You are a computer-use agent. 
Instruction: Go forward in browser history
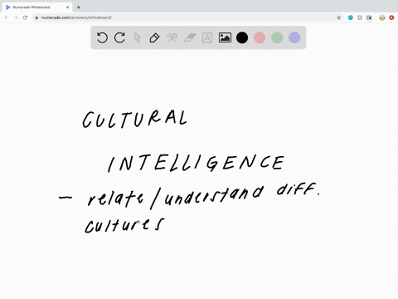[x=16, y=17]
